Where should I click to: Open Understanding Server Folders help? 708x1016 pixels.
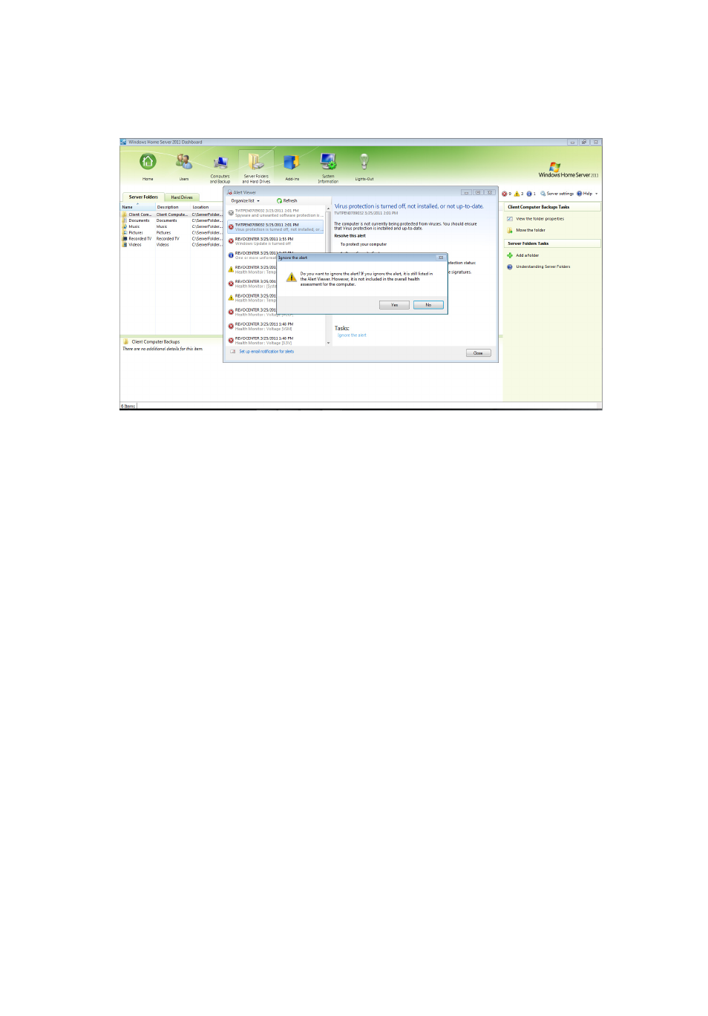543,266
